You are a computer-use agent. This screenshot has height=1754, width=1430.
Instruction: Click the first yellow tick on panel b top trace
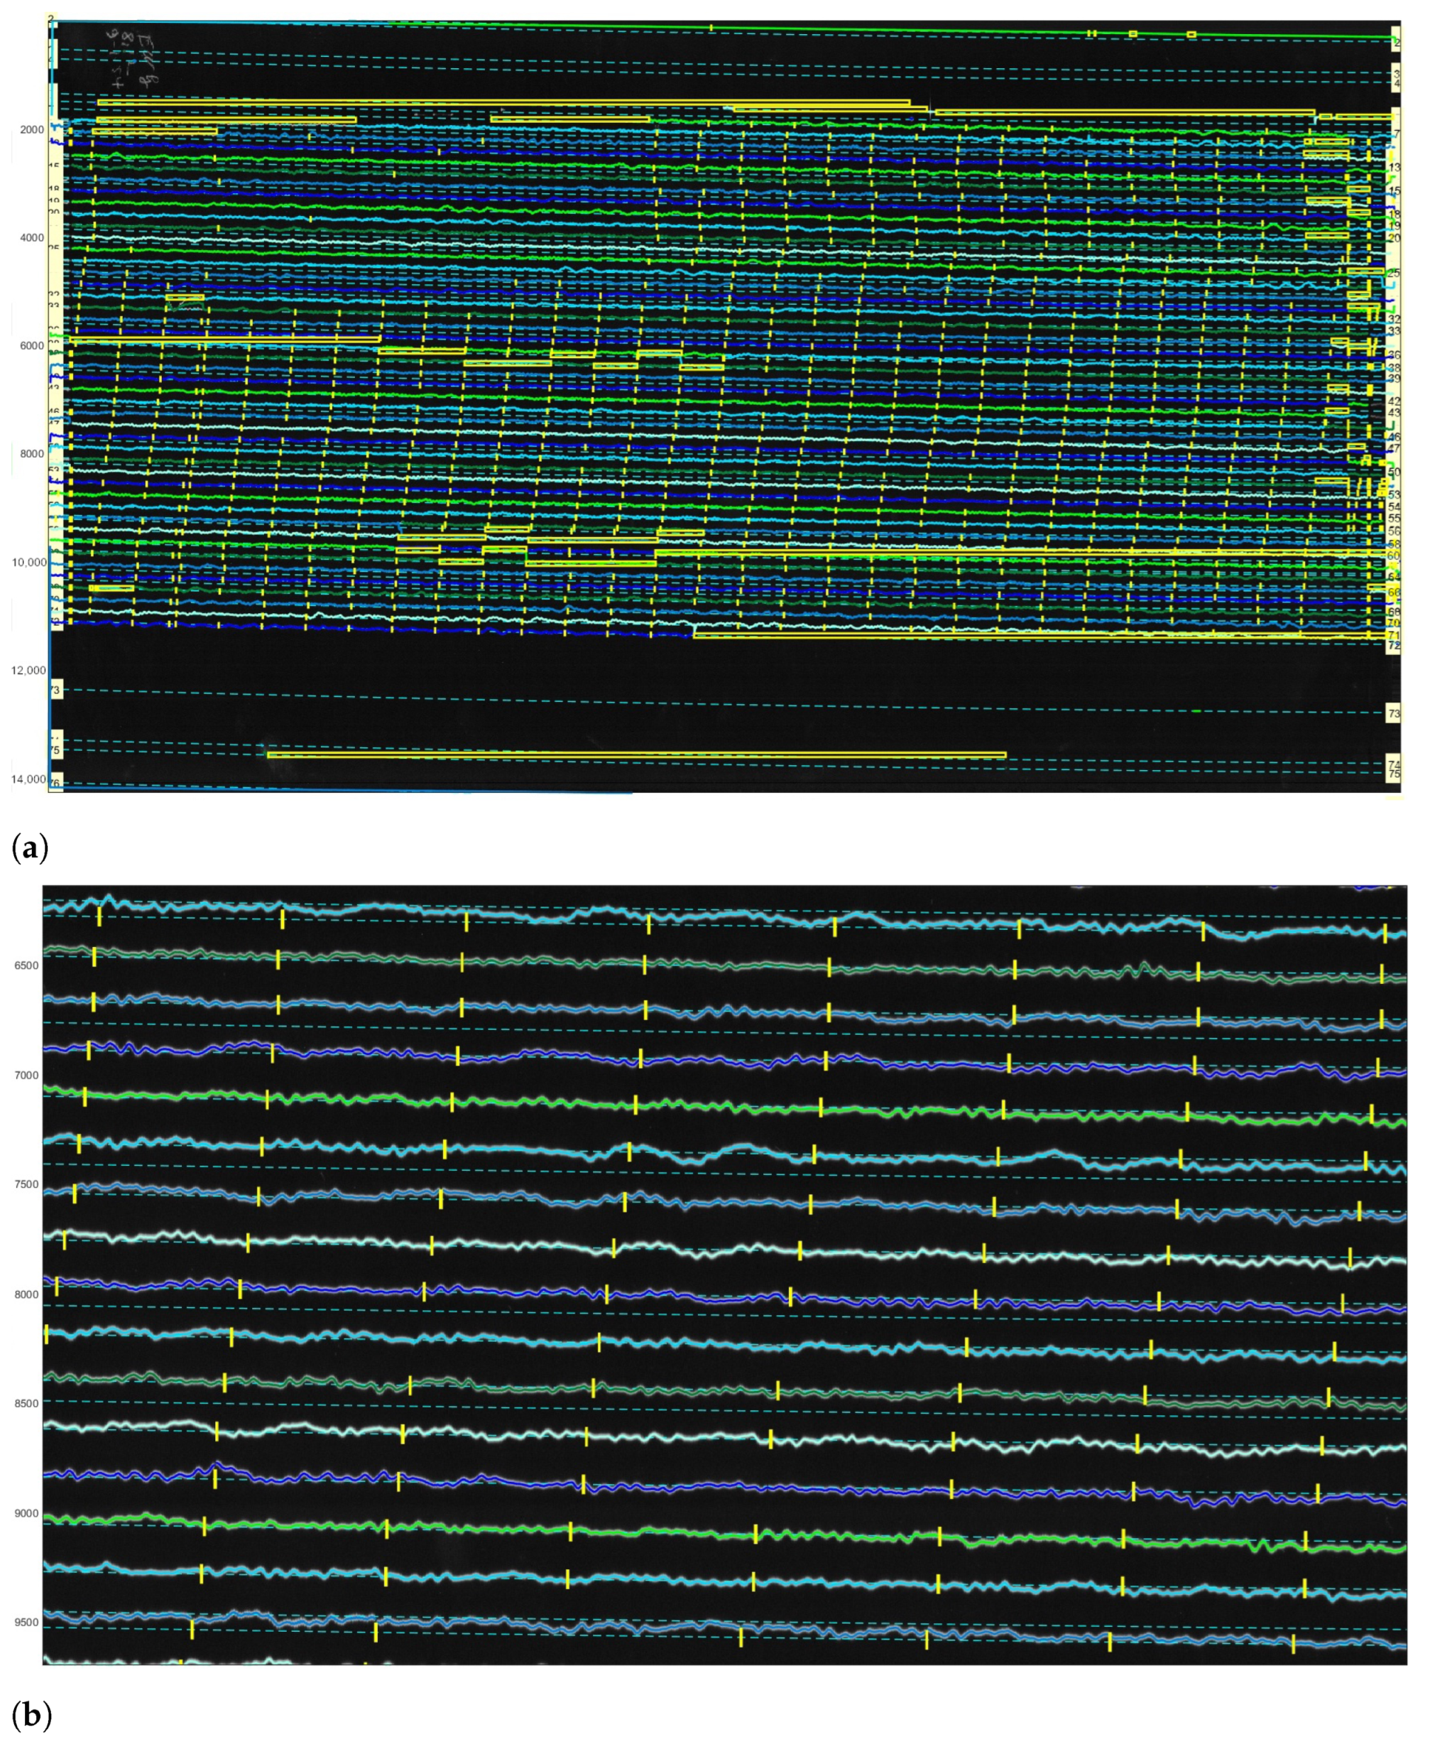99,916
